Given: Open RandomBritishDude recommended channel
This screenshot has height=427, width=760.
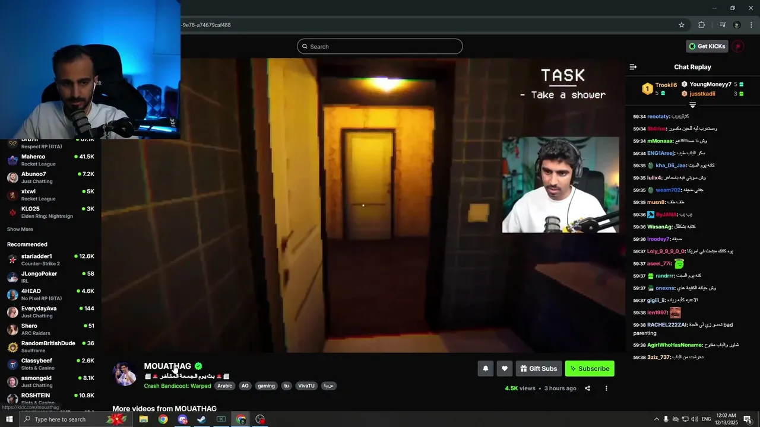Looking at the screenshot, I should coord(50,347).
